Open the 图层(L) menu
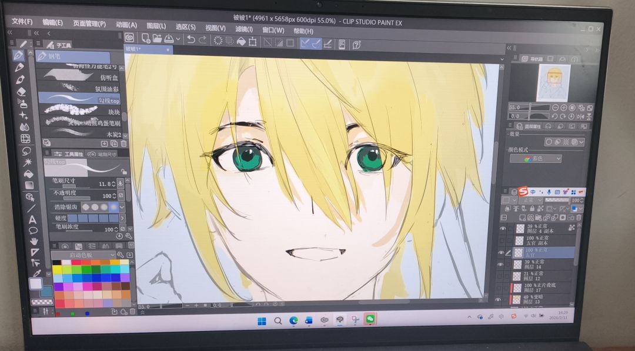 [x=156, y=26]
